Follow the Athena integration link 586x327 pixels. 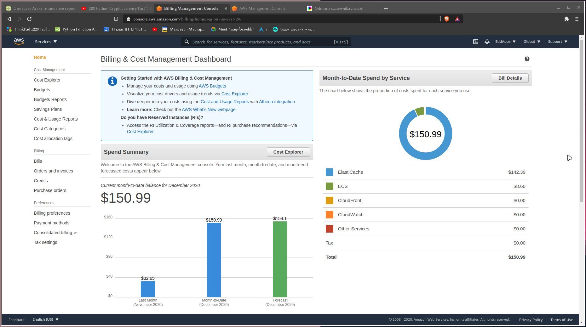pyautogui.click(x=277, y=102)
